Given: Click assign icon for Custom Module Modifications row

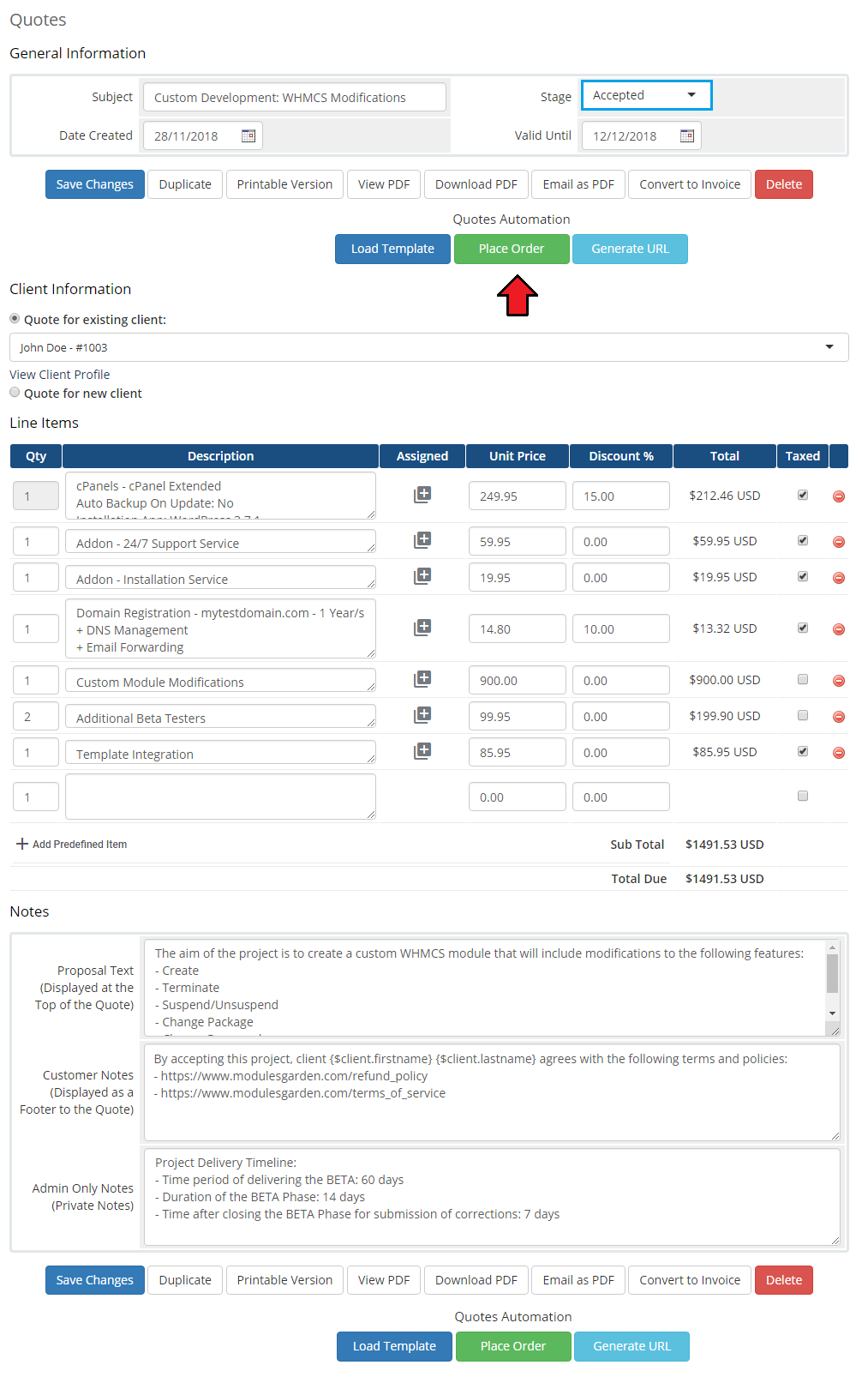Looking at the screenshot, I should [422, 679].
